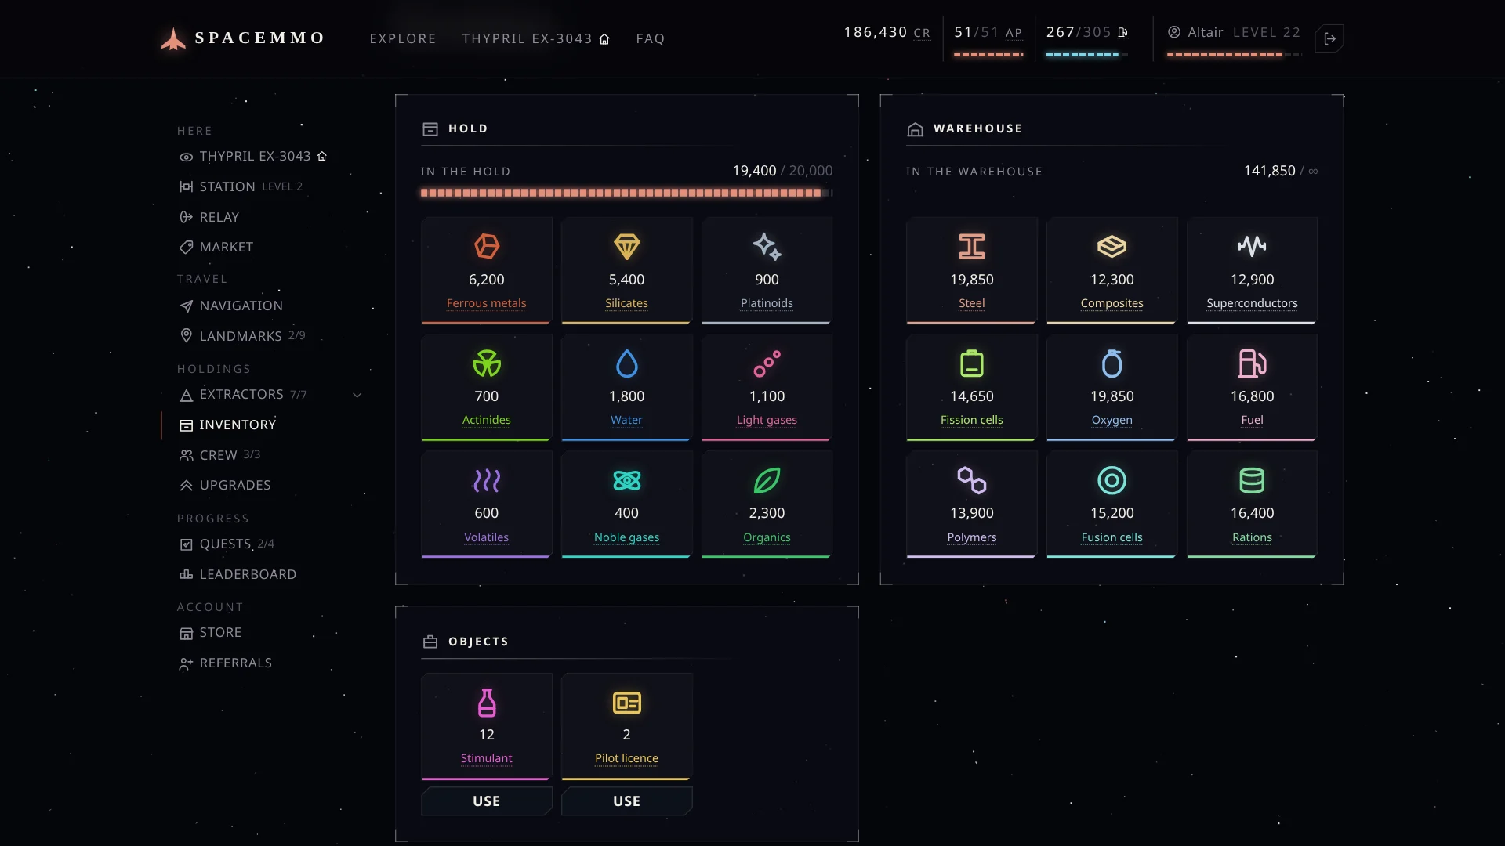The image size is (1505, 846).
Task: Open the Market link in sidebar
Action: [x=216, y=247]
